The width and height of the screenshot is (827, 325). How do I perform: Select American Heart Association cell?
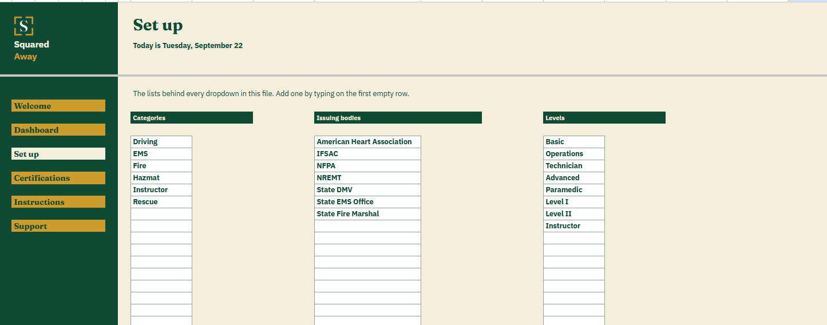click(x=367, y=142)
